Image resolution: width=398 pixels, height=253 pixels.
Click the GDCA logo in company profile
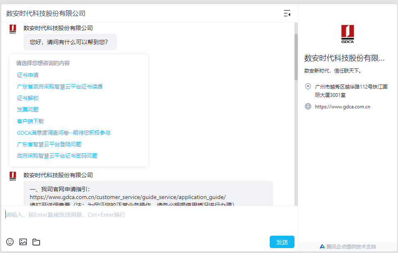coord(347,35)
